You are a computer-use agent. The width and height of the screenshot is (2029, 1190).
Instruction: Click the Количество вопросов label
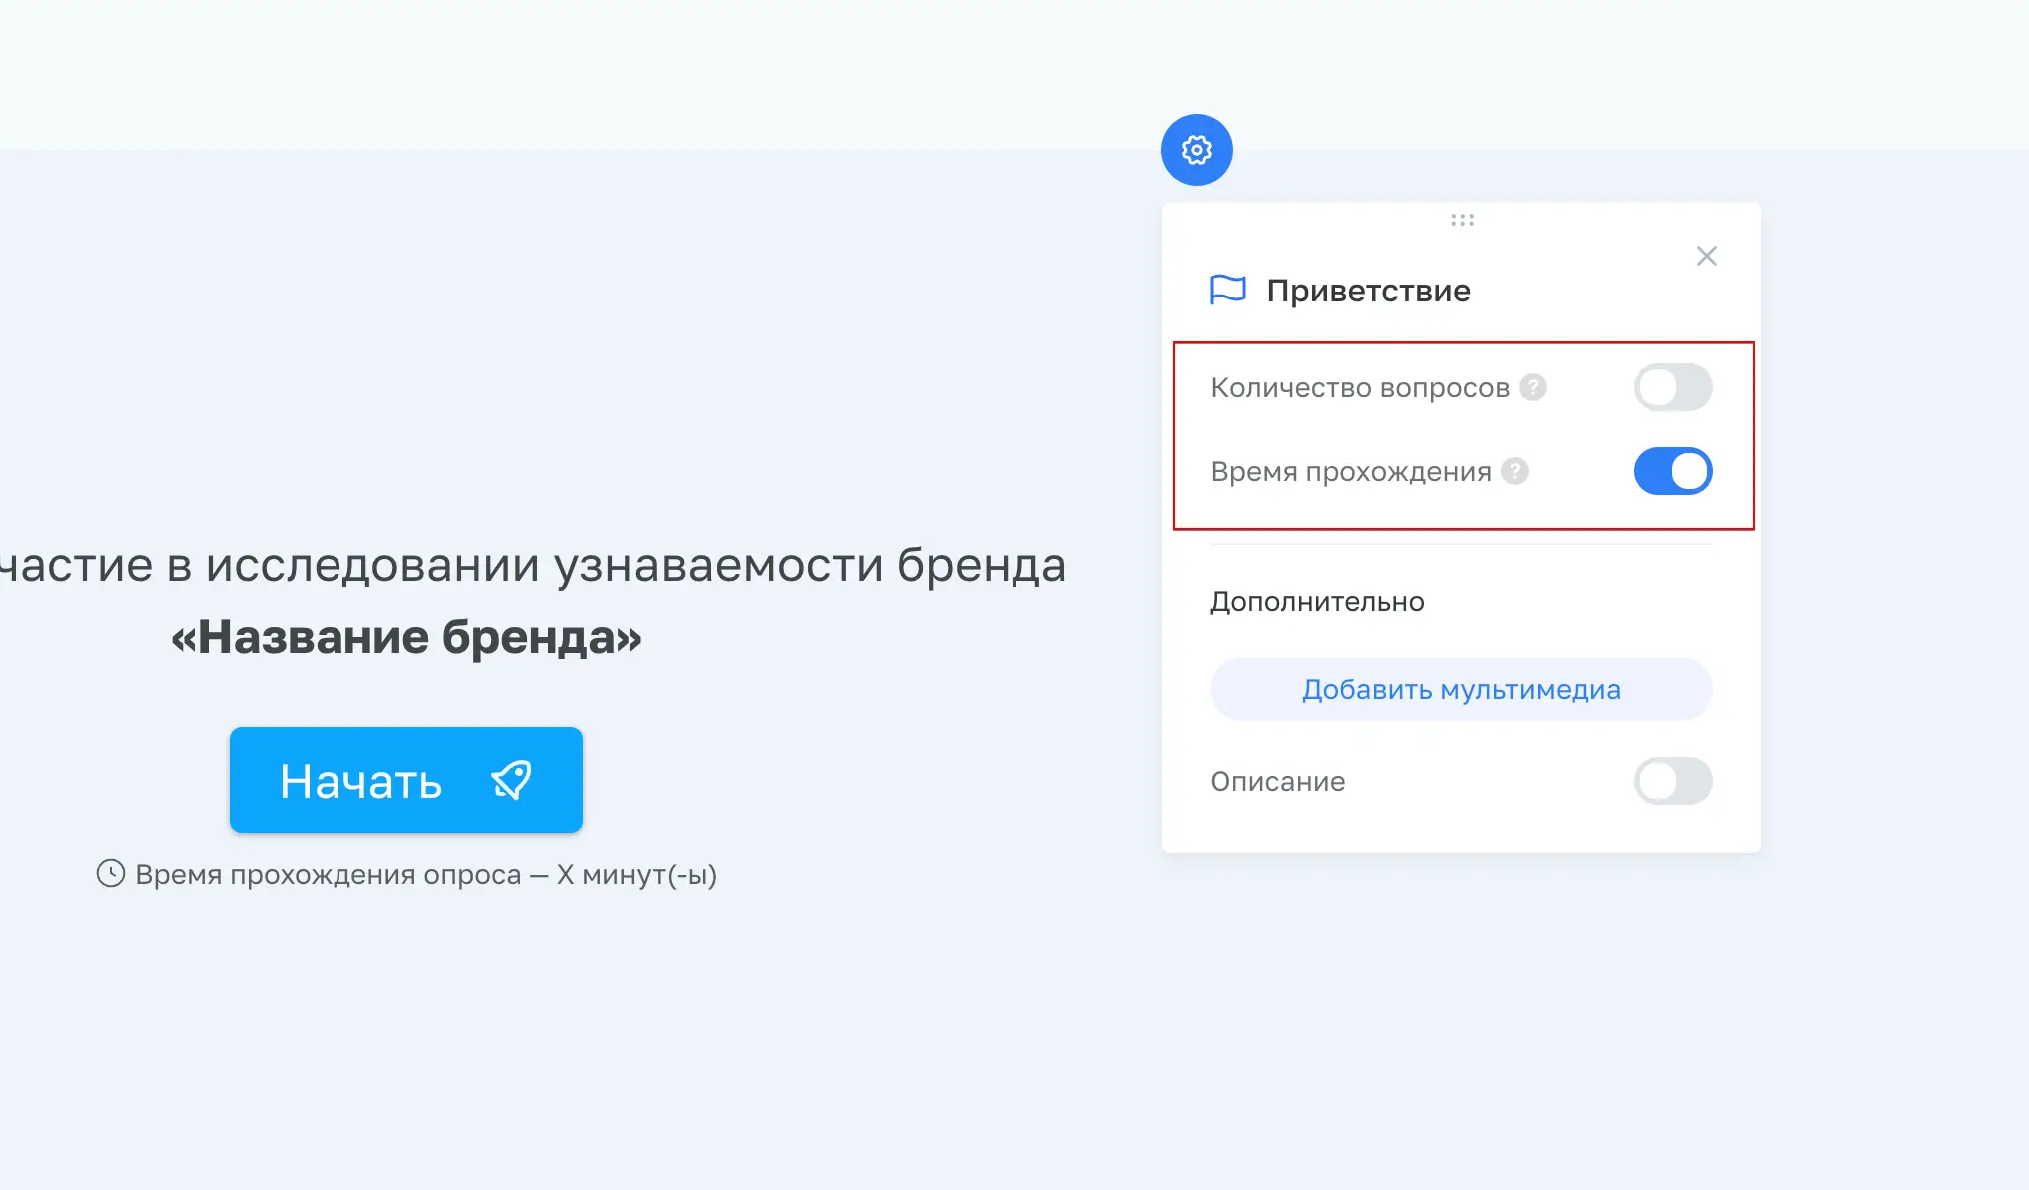1360,387
